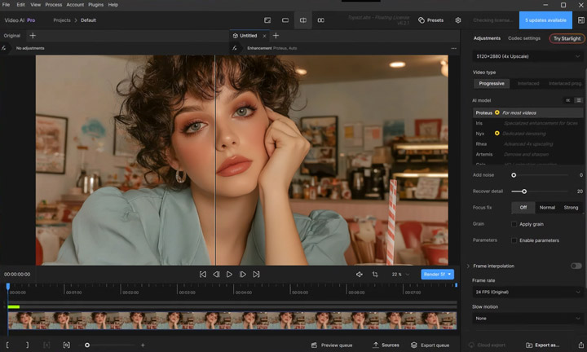Jump to the last frame
587x352 pixels.
tap(256, 275)
